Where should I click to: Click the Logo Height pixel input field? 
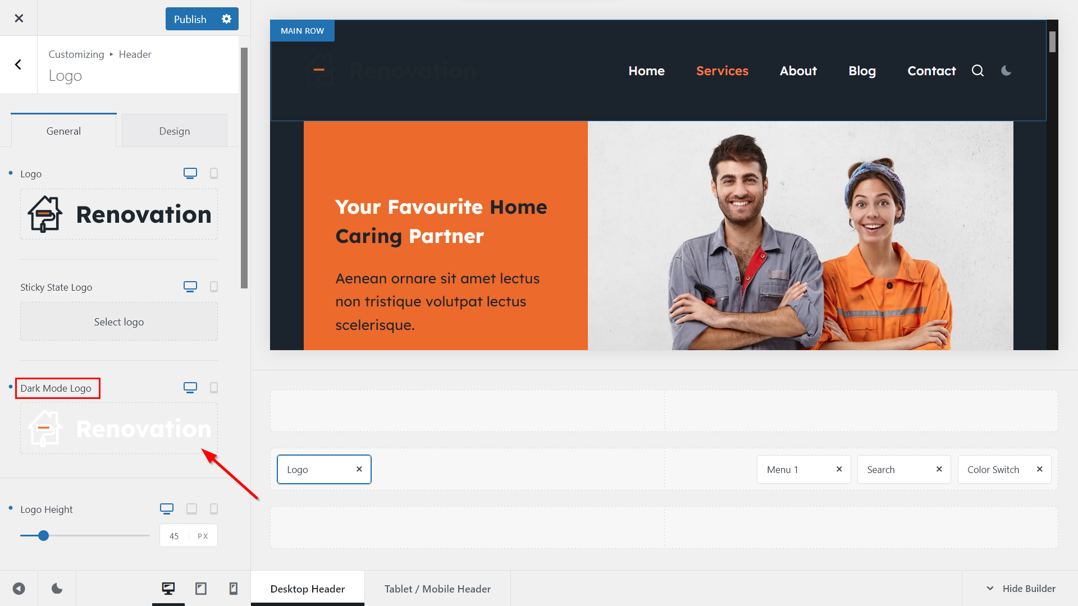[x=174, y=536]
